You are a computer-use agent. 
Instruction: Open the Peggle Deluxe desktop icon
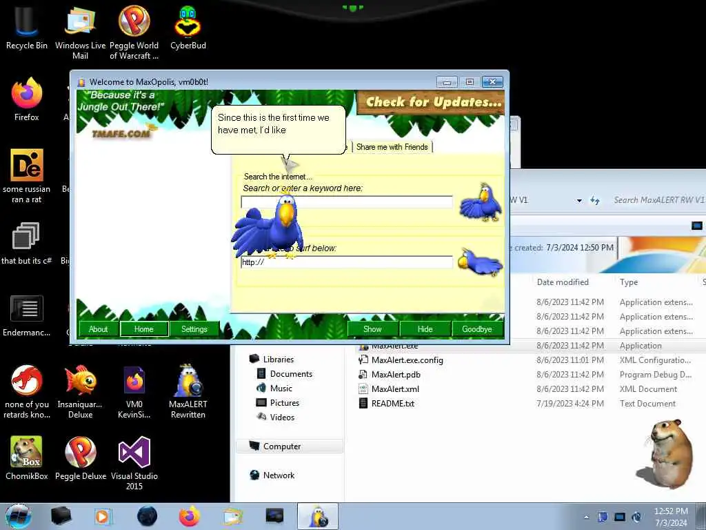point(80,458)
